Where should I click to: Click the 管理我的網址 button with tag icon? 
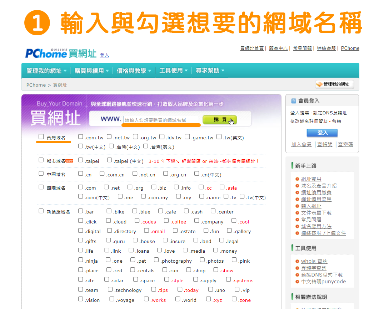pyautogui.click(x=334, y=84)
